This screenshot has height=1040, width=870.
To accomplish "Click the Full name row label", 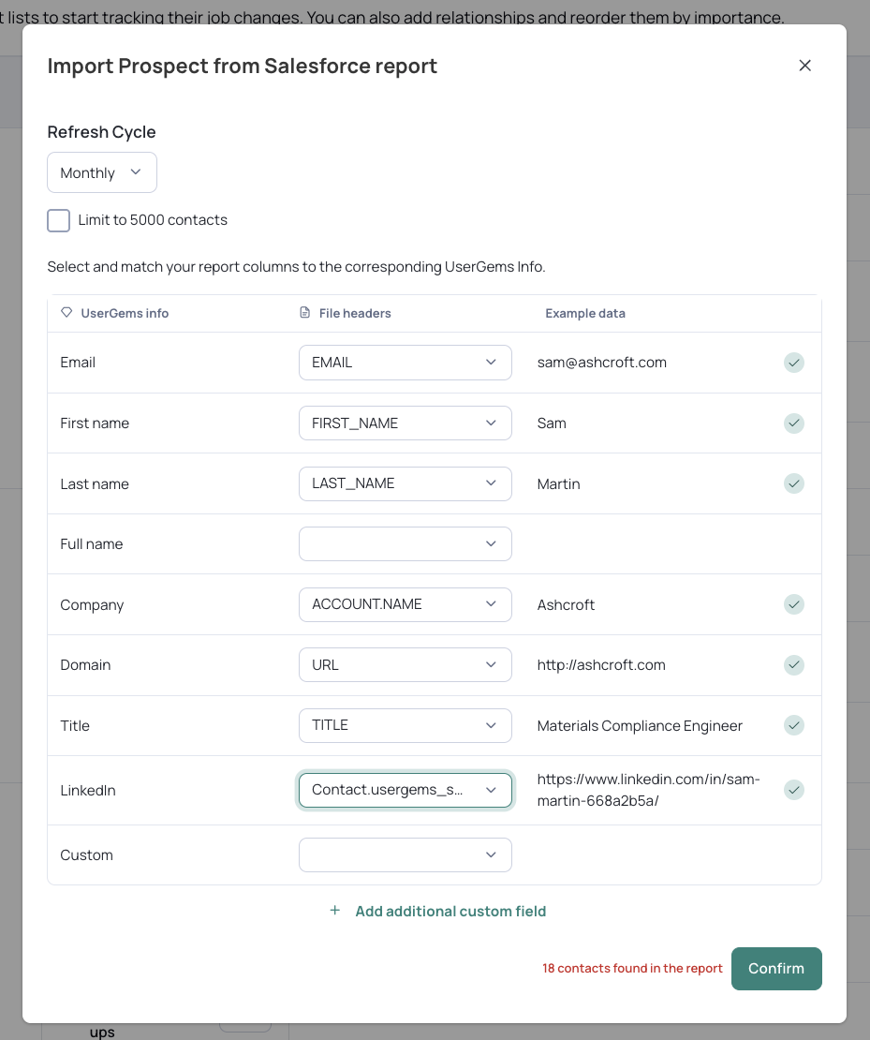I will click(92, 543).
